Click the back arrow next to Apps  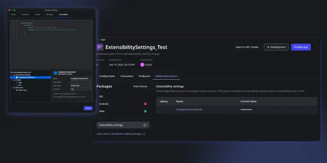click(98, 40)
